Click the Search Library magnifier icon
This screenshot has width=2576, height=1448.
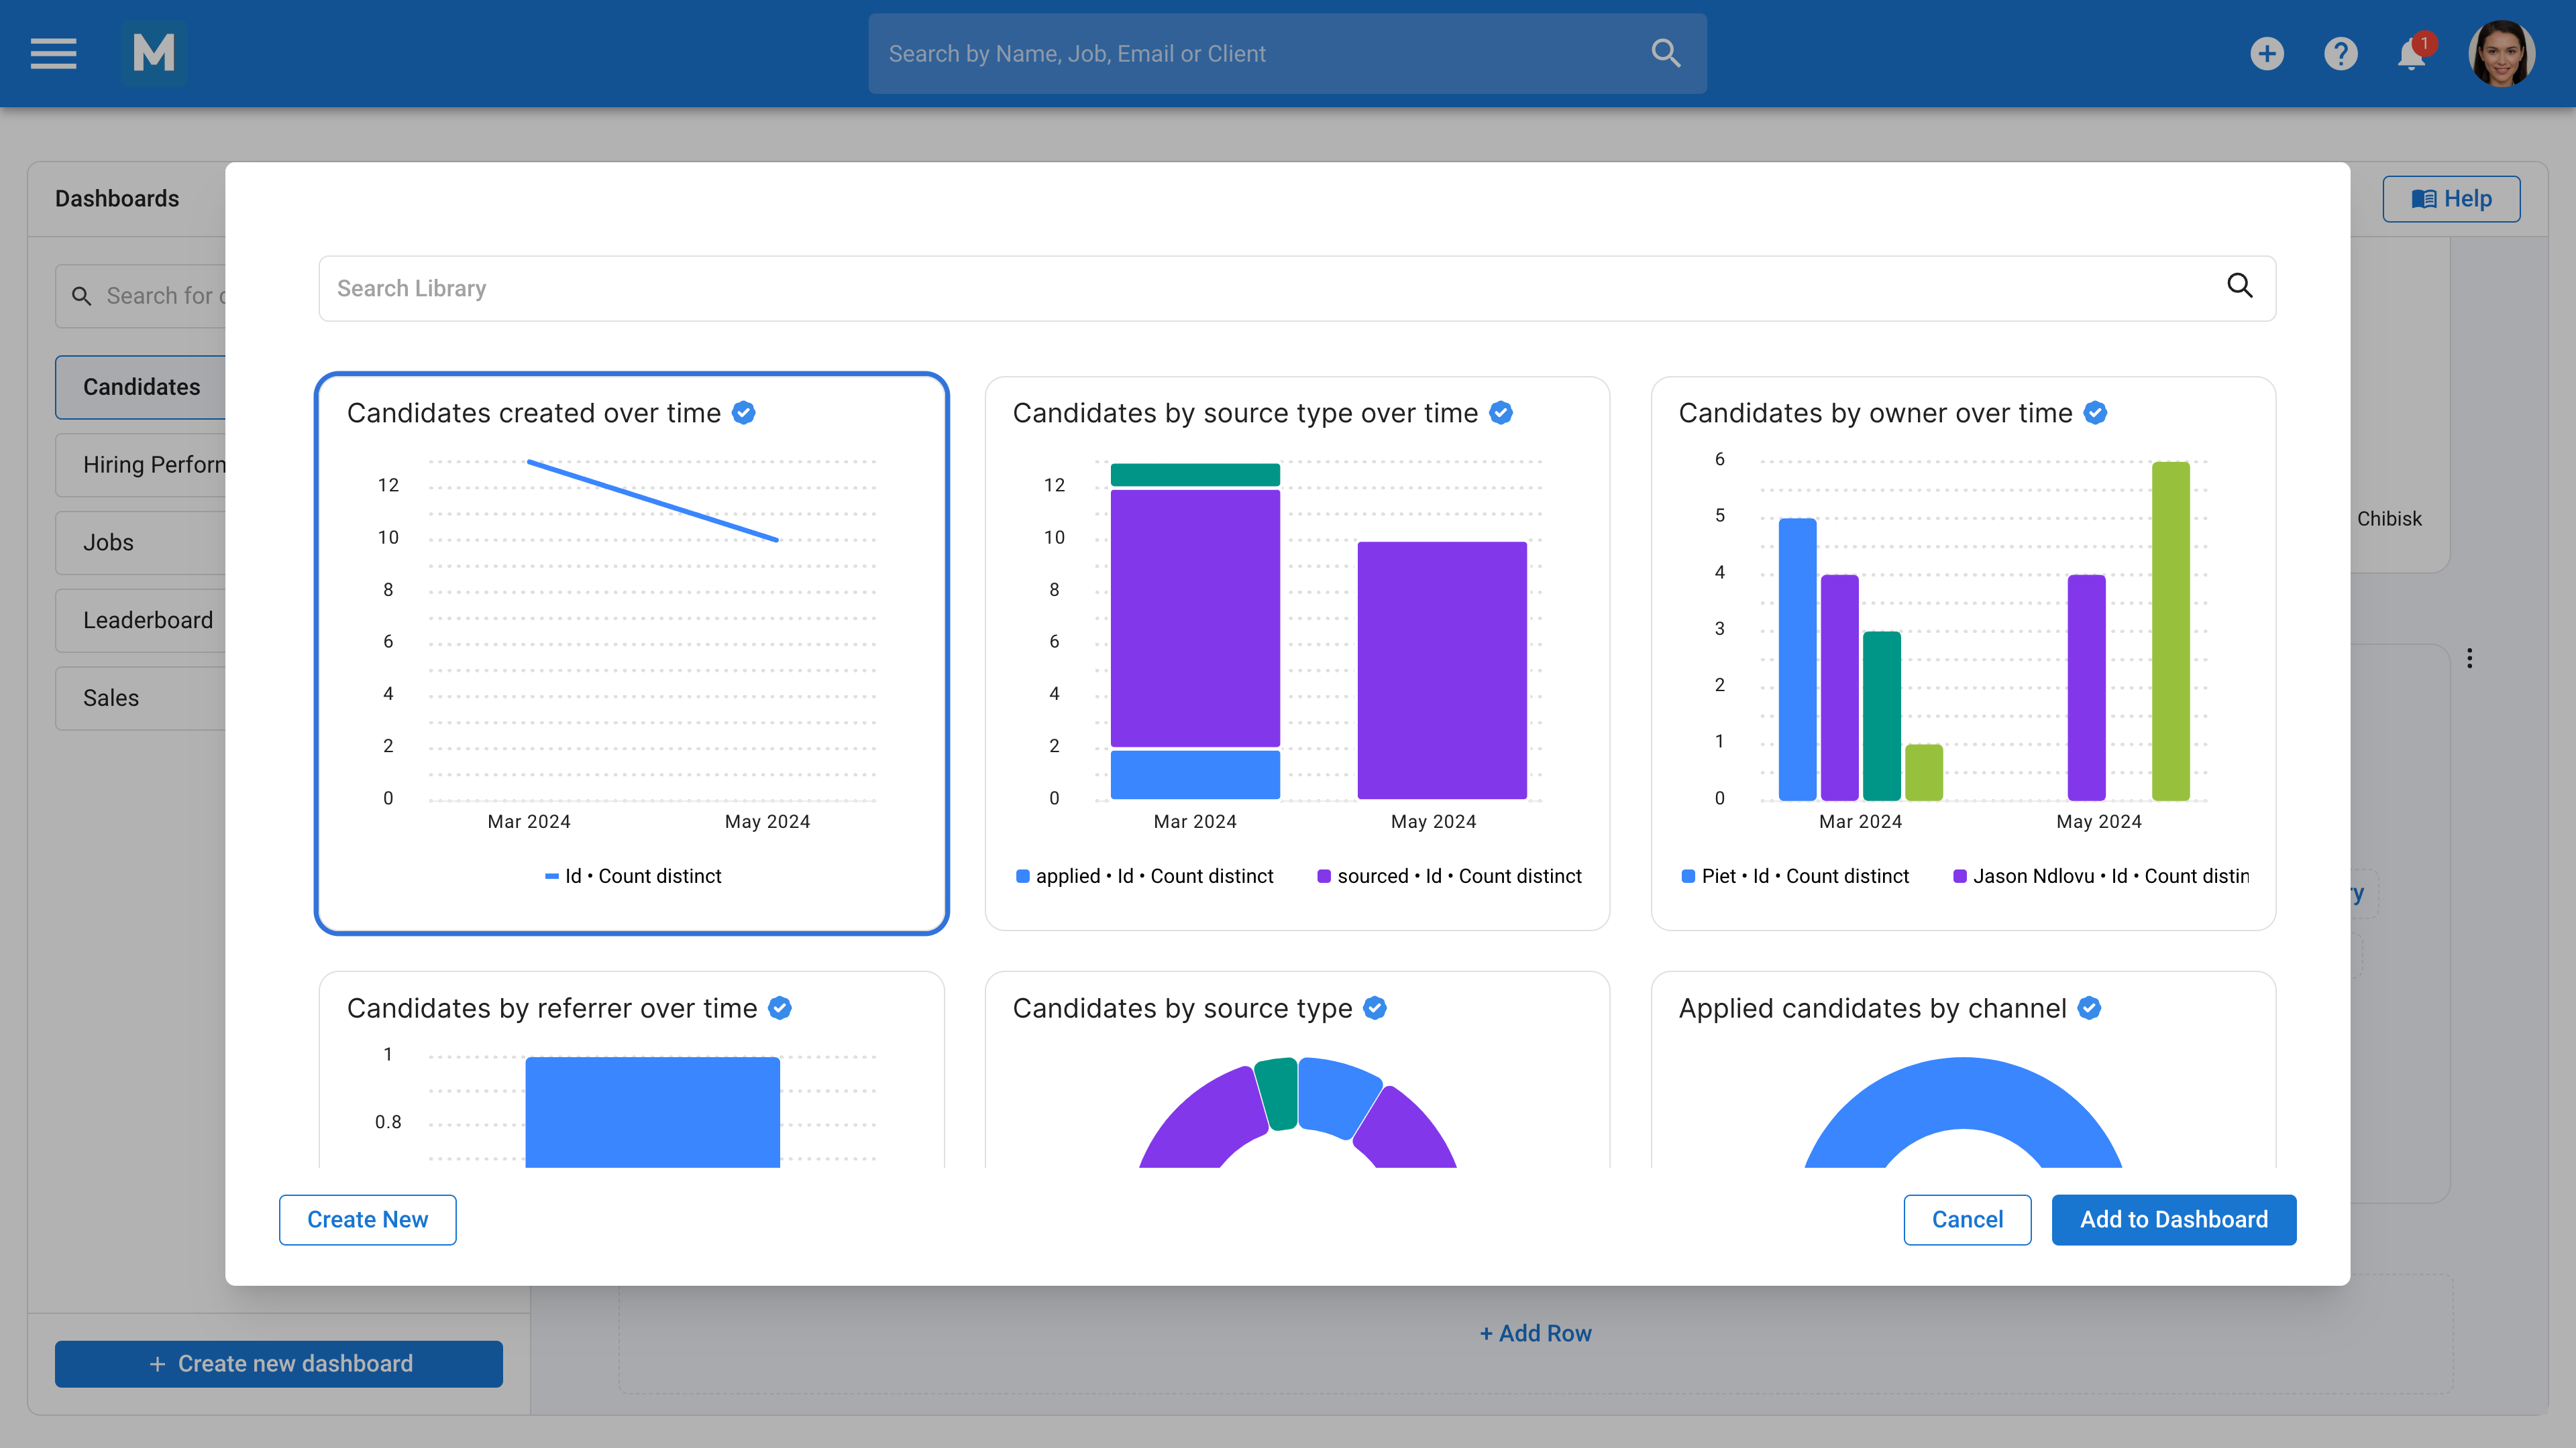[2239, 287]
